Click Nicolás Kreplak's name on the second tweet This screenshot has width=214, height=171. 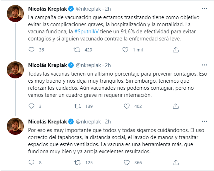pyautogui.click(x=48, y=65)
